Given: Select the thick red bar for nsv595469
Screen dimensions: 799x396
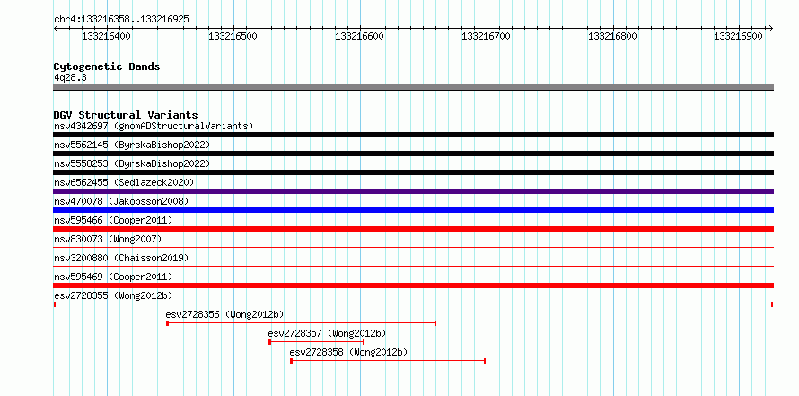Looking at the screenshot, I should coord(413,286).
